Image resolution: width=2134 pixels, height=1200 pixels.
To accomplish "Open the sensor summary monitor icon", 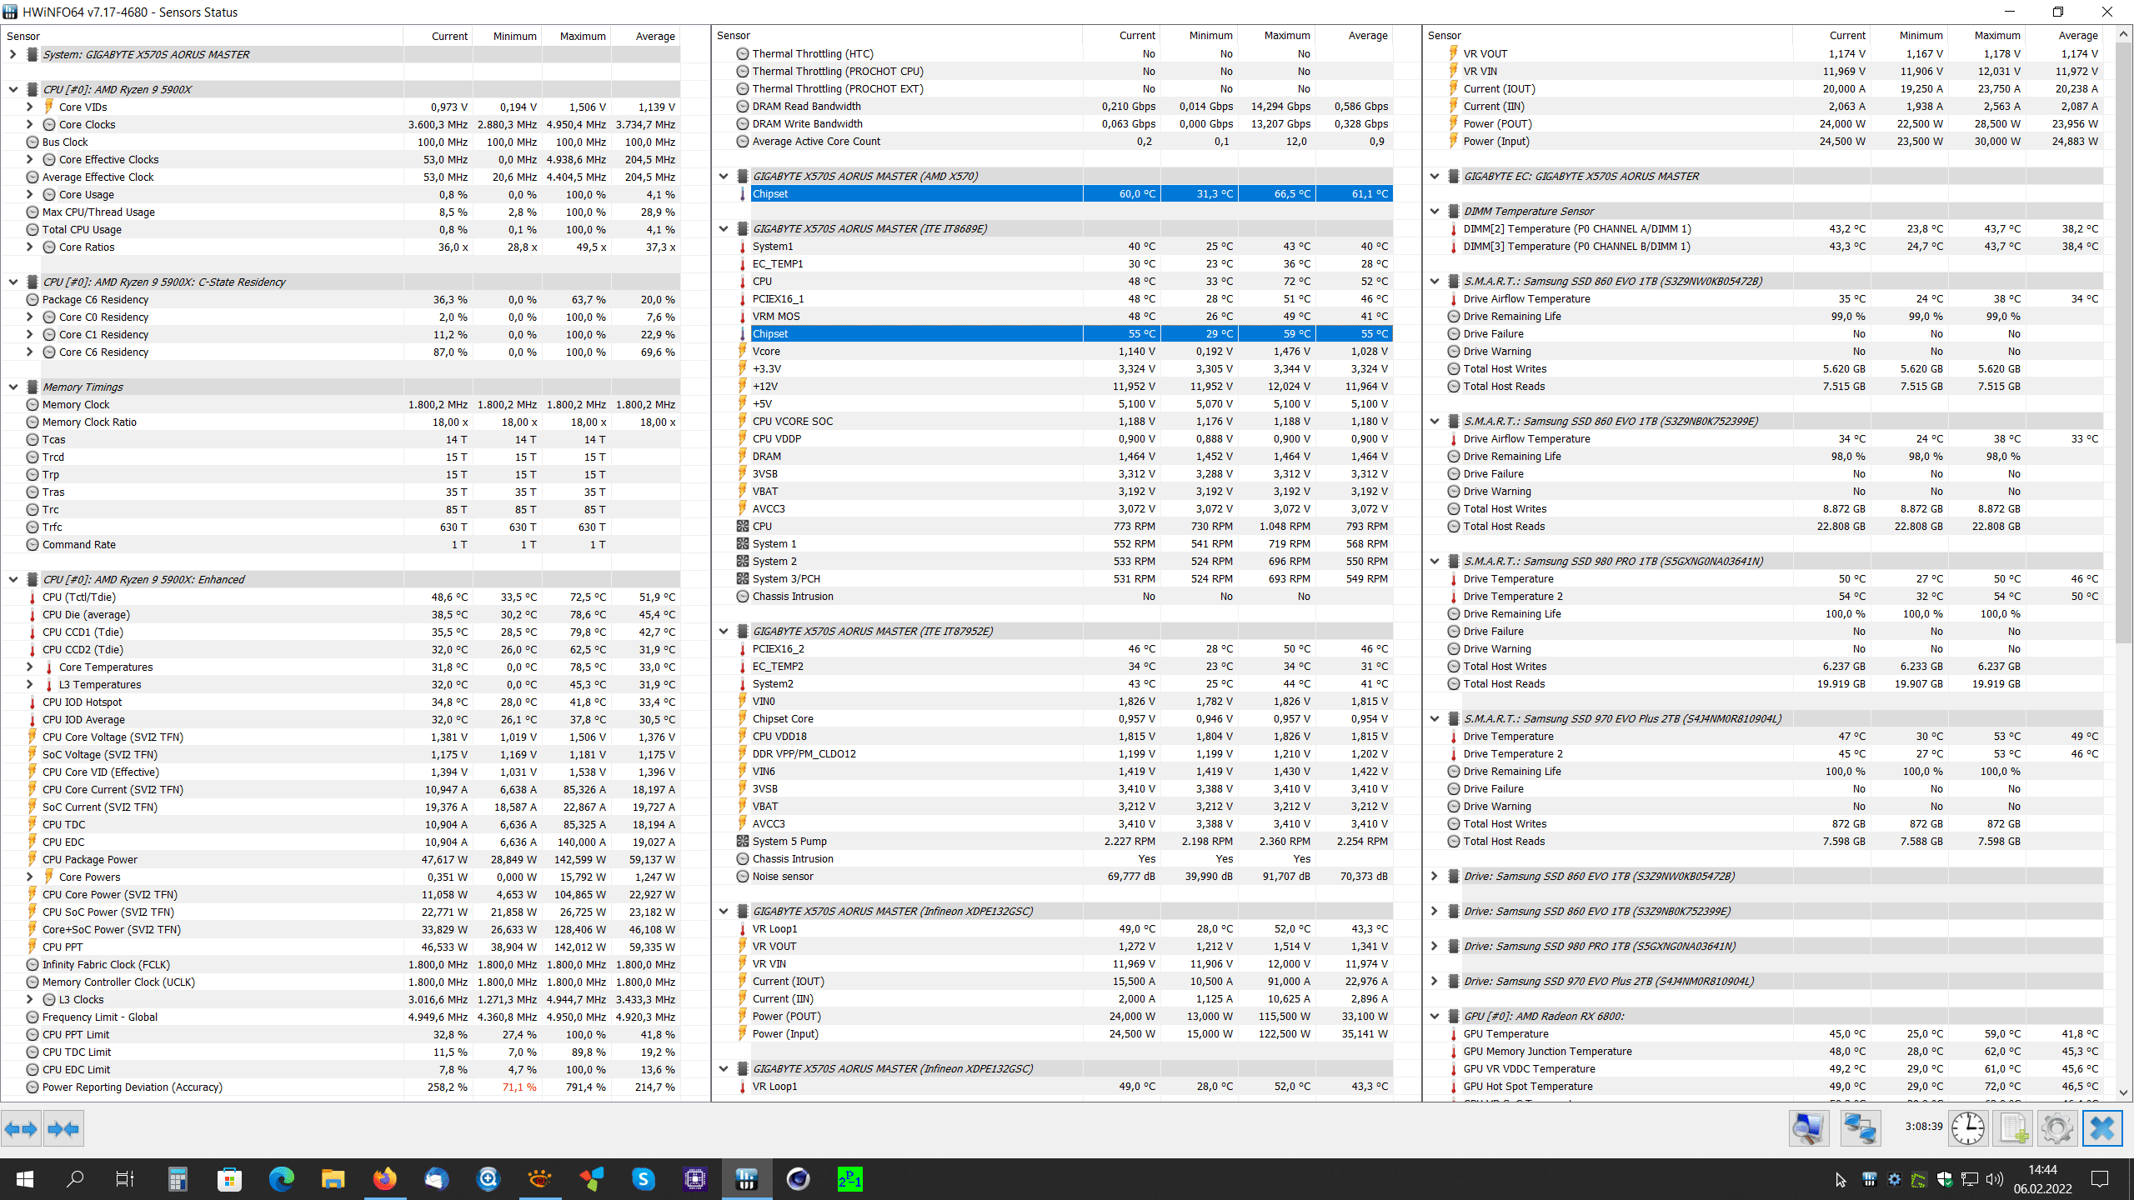I will [1808, 1129].
